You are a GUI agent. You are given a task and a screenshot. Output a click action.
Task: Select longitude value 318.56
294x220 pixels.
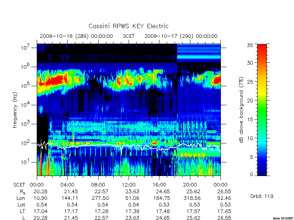pyautogui.click(x=192, y=198)
